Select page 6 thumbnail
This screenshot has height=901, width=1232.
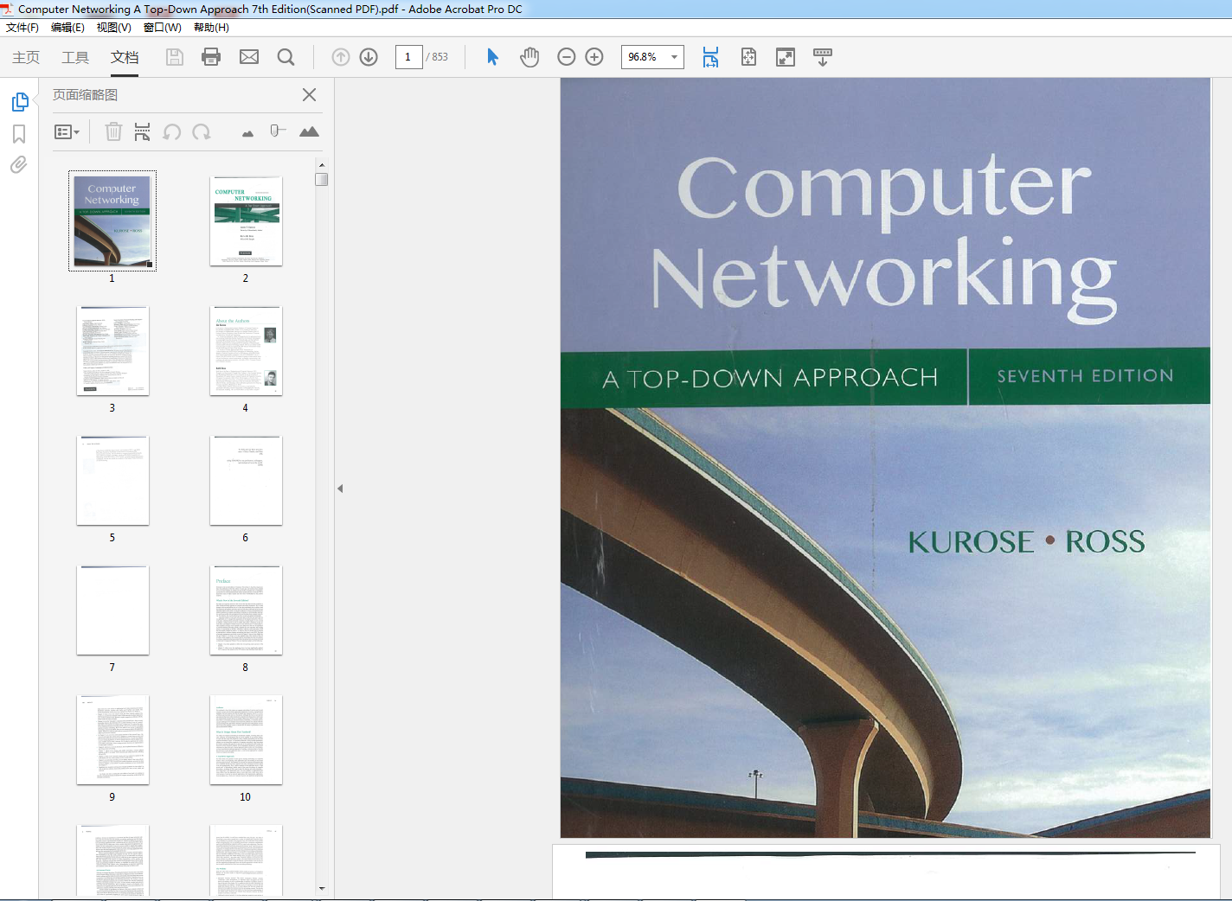coord(246,481)
